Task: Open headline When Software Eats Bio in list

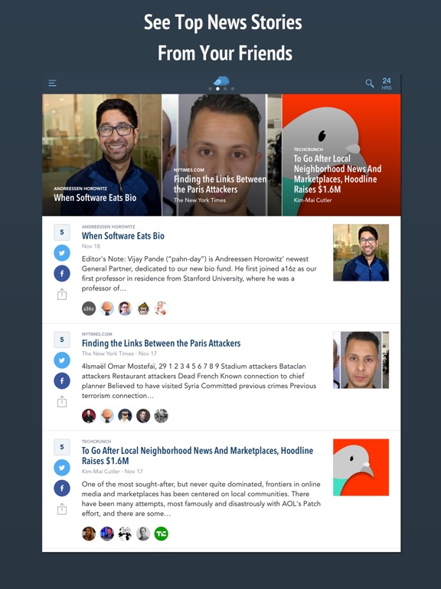Action: point(123,236)
